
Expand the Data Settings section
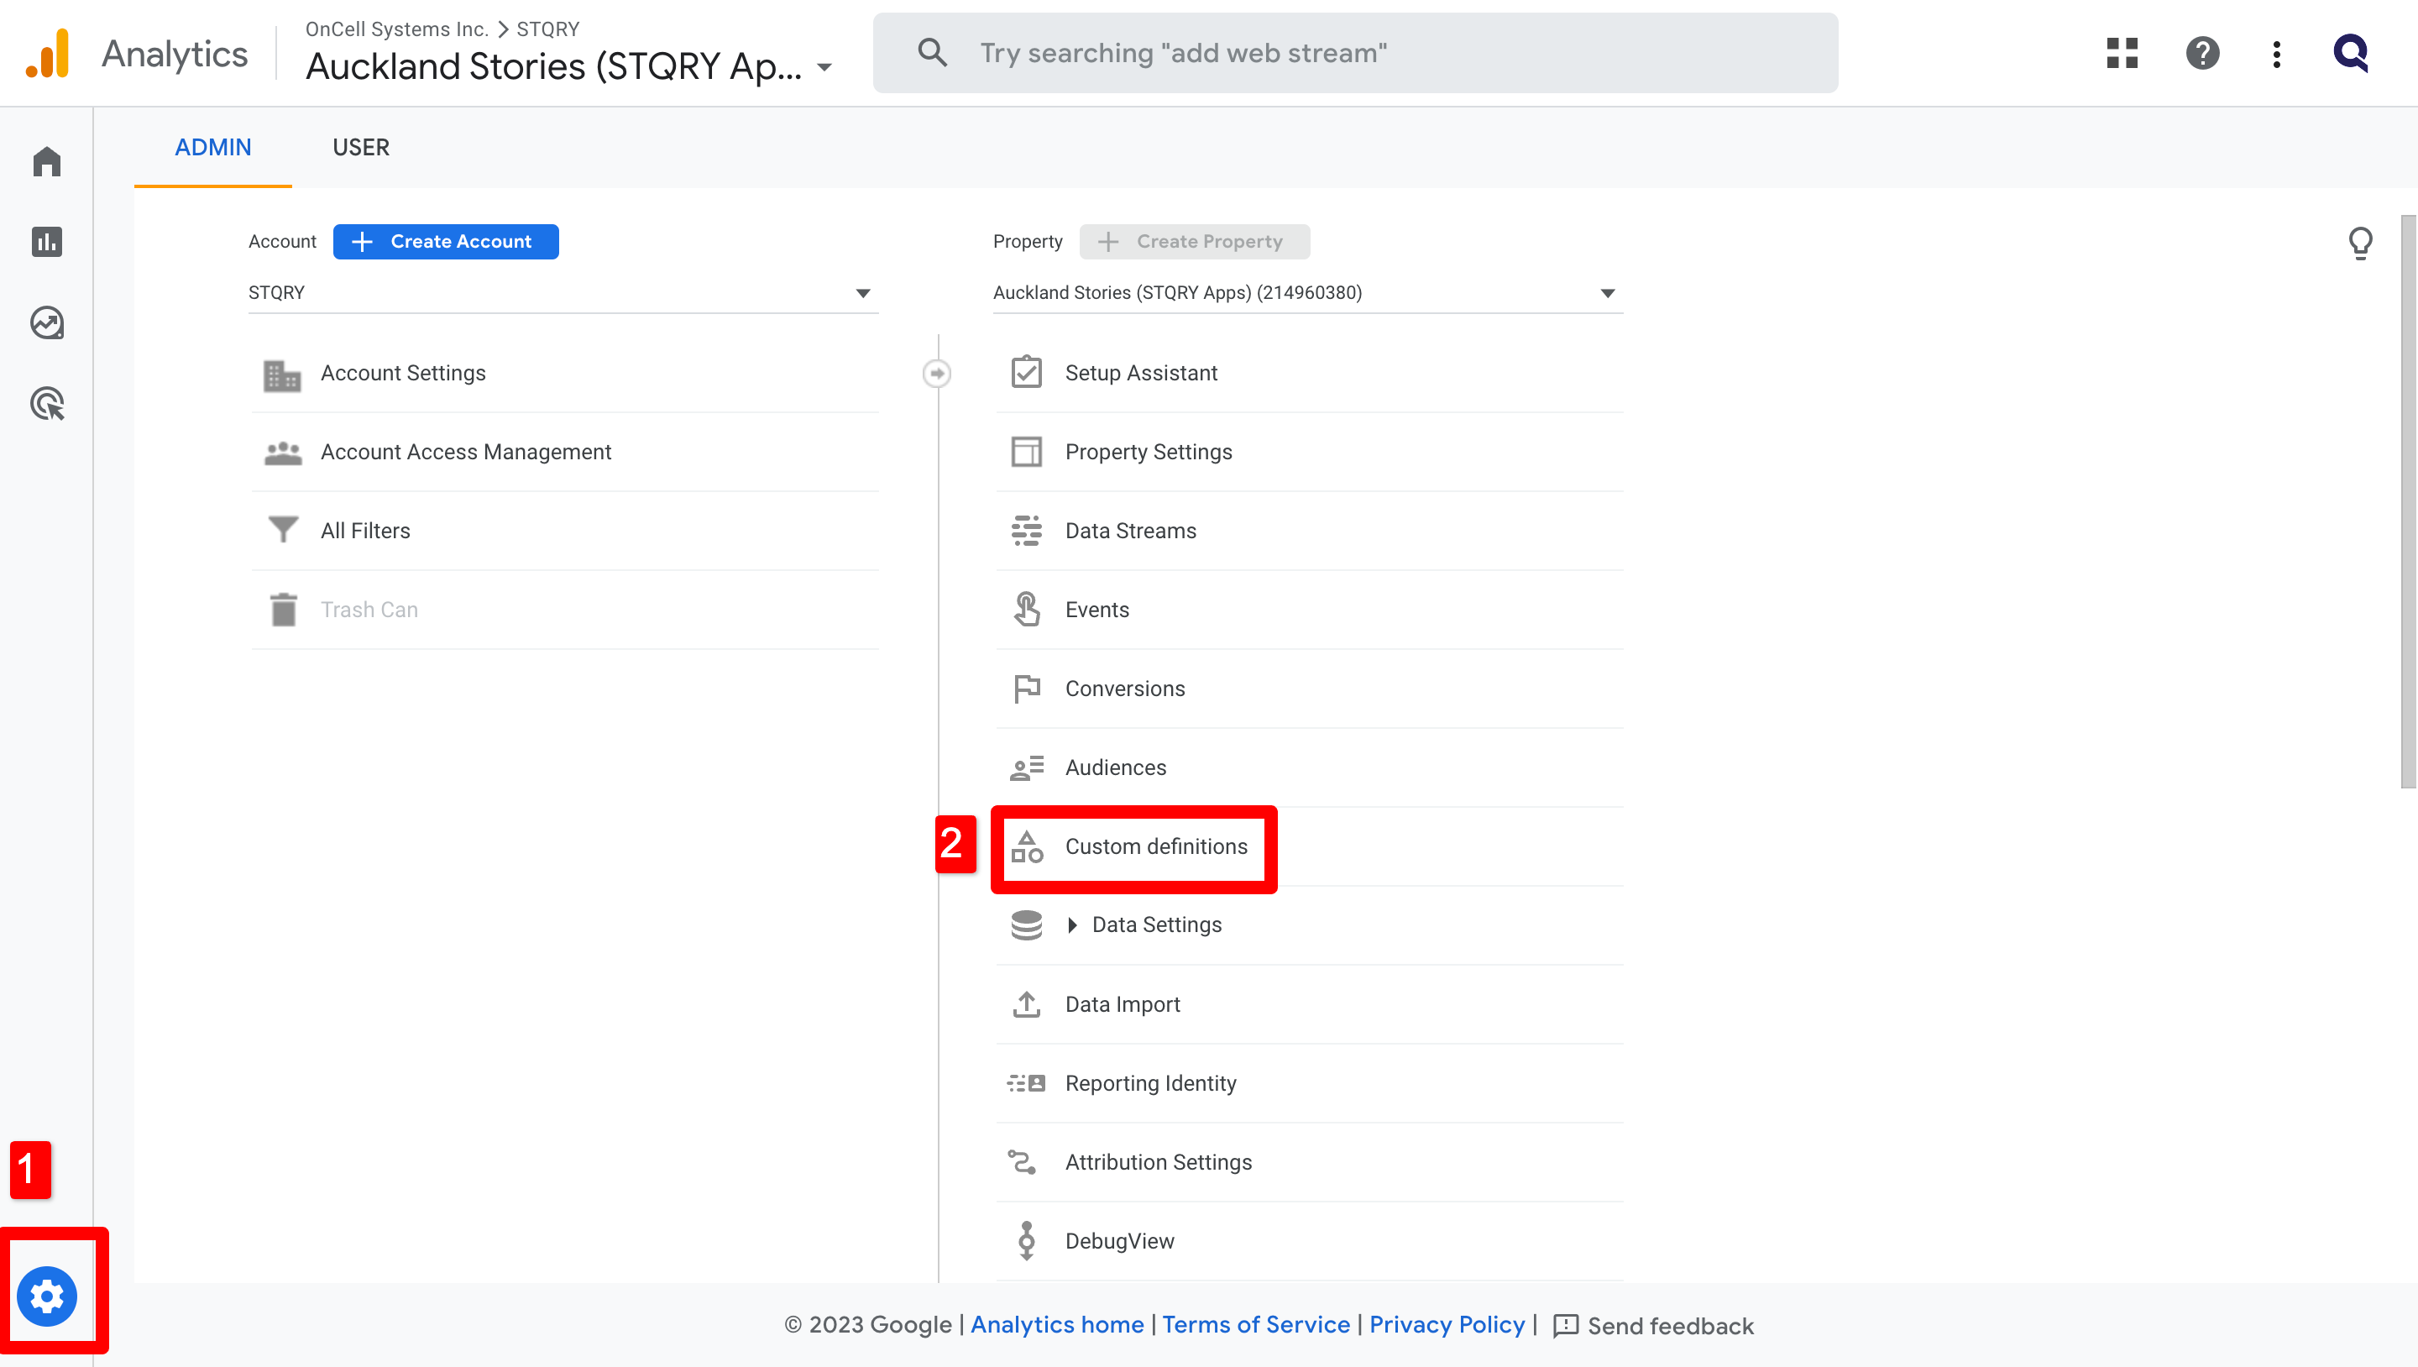(x=1073, y=924)
